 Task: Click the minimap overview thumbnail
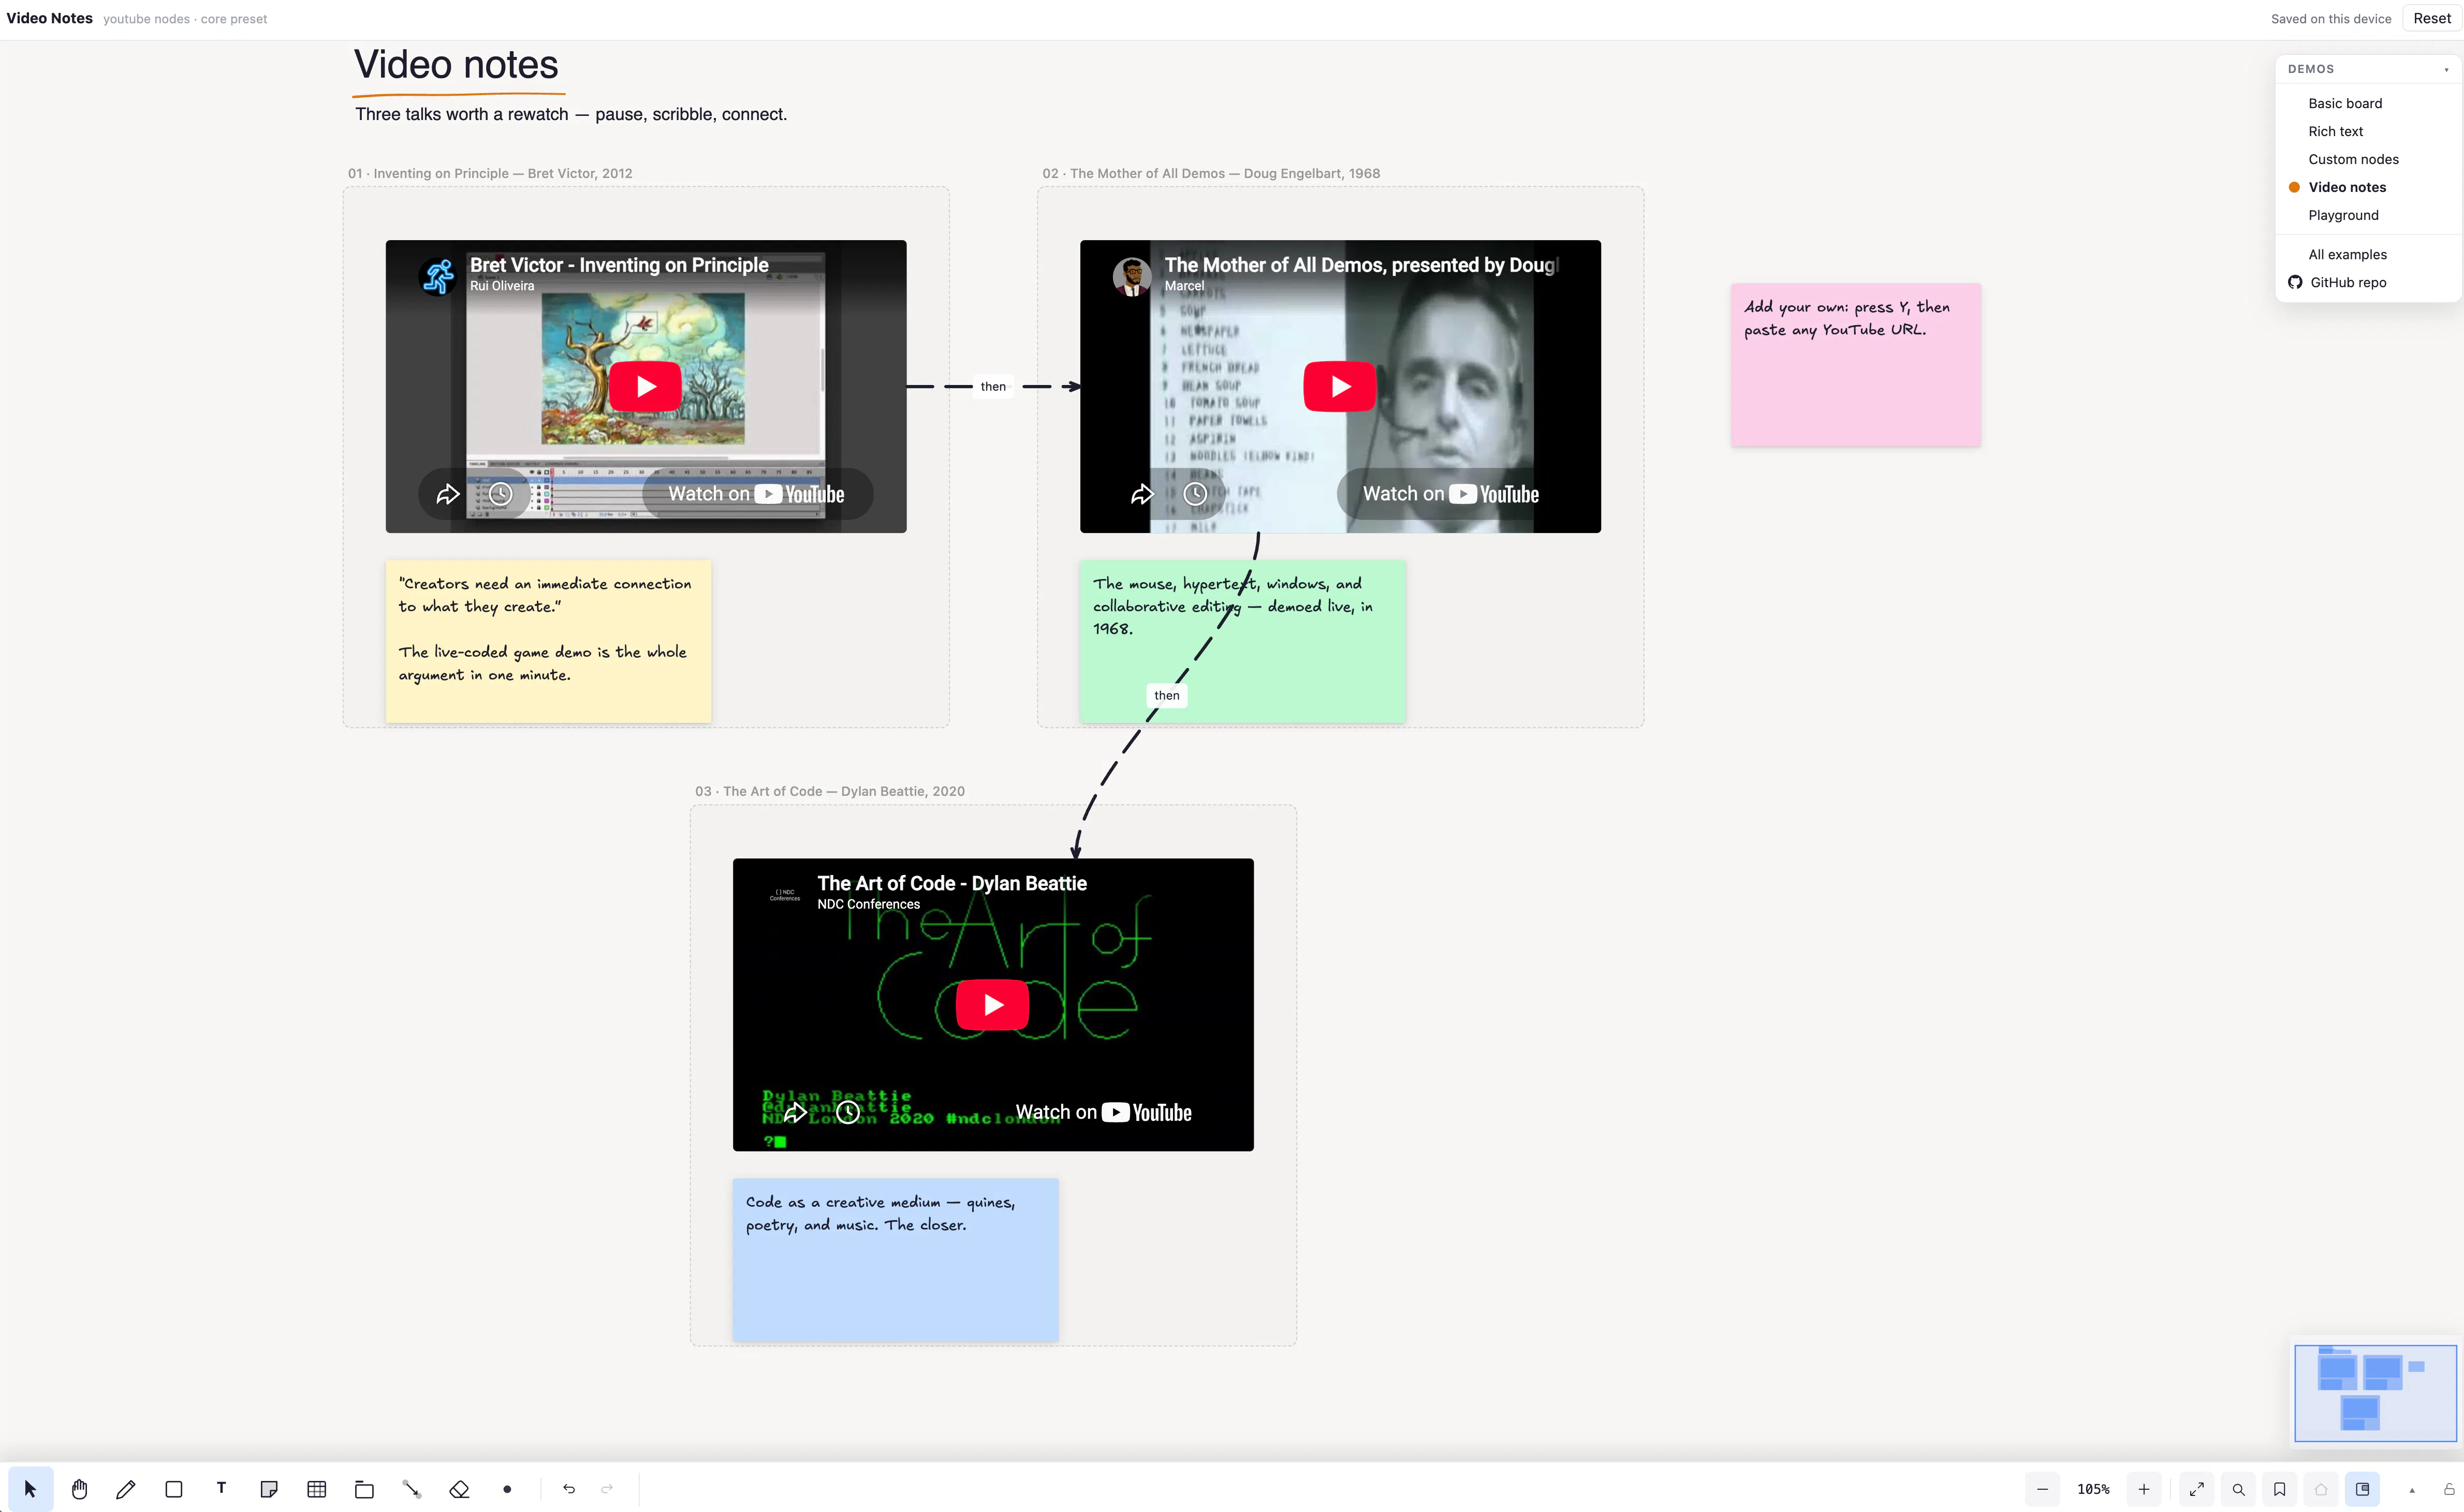pyautogui.click(x=2375, y=1393)
